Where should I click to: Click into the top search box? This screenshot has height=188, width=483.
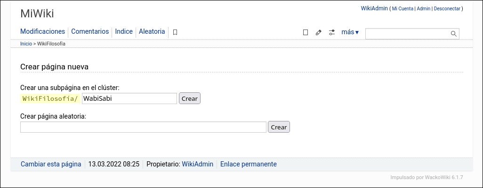[x=408, y=33]
